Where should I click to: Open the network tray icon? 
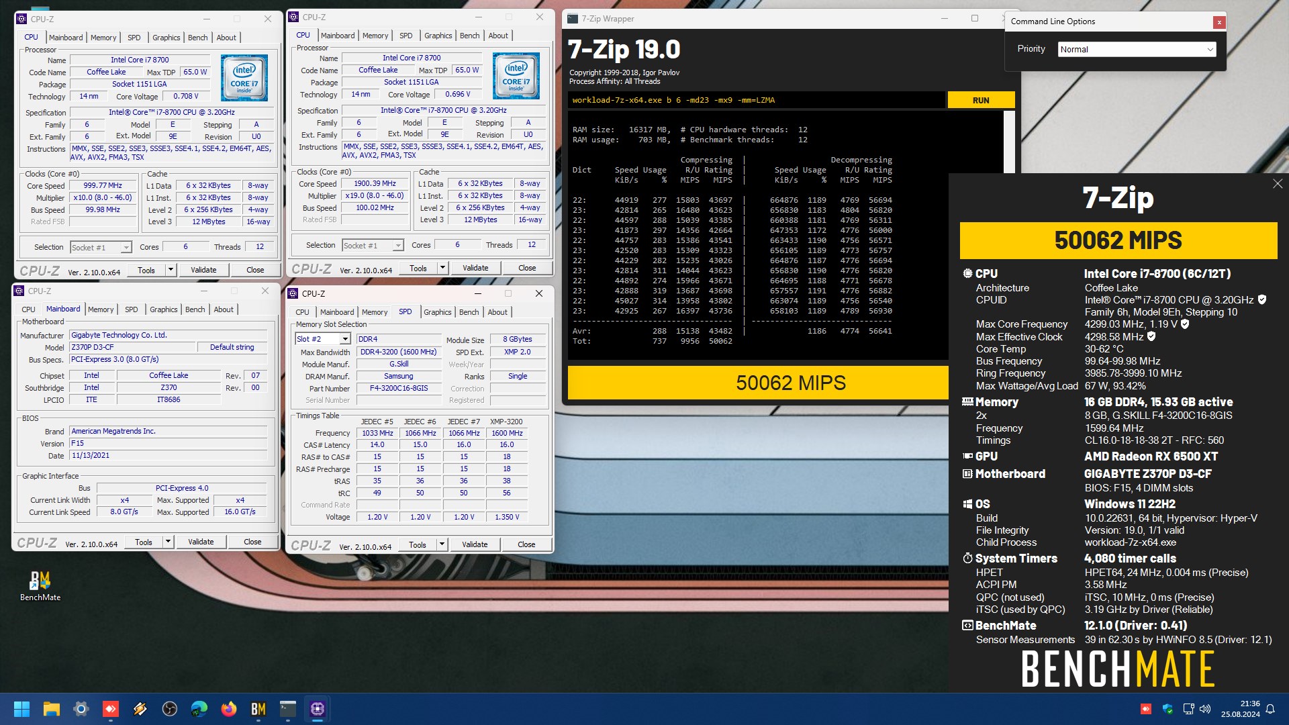click(1188, 709)
